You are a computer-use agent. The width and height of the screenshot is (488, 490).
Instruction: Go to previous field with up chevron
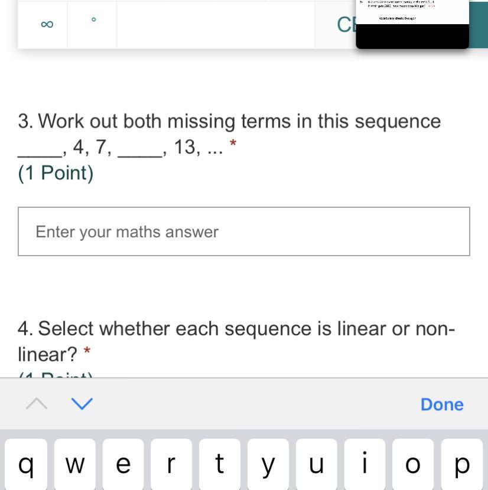[37, 404]
